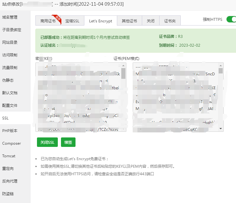Viewport: 236px width, 203px height.
Task: Click the expiry date 2023-02-02
Action: 190,45
